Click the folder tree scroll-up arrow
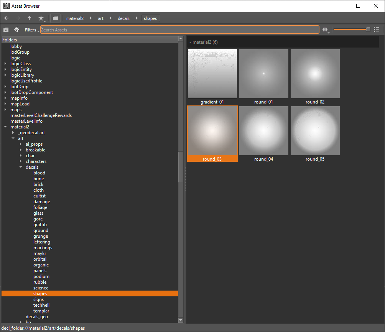Viewport: 385px width, 332px height. pyautogui.click(x=181, y=39)
